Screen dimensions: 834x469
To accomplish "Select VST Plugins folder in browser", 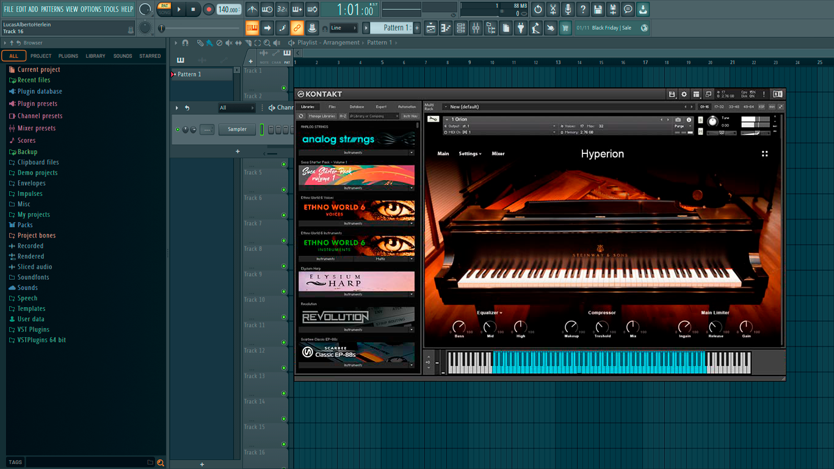I will click(33, 330).
